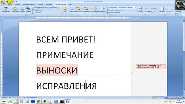Expand the arrow under Удалить
This screenshot has height=104, width=185.
[71, 13]
